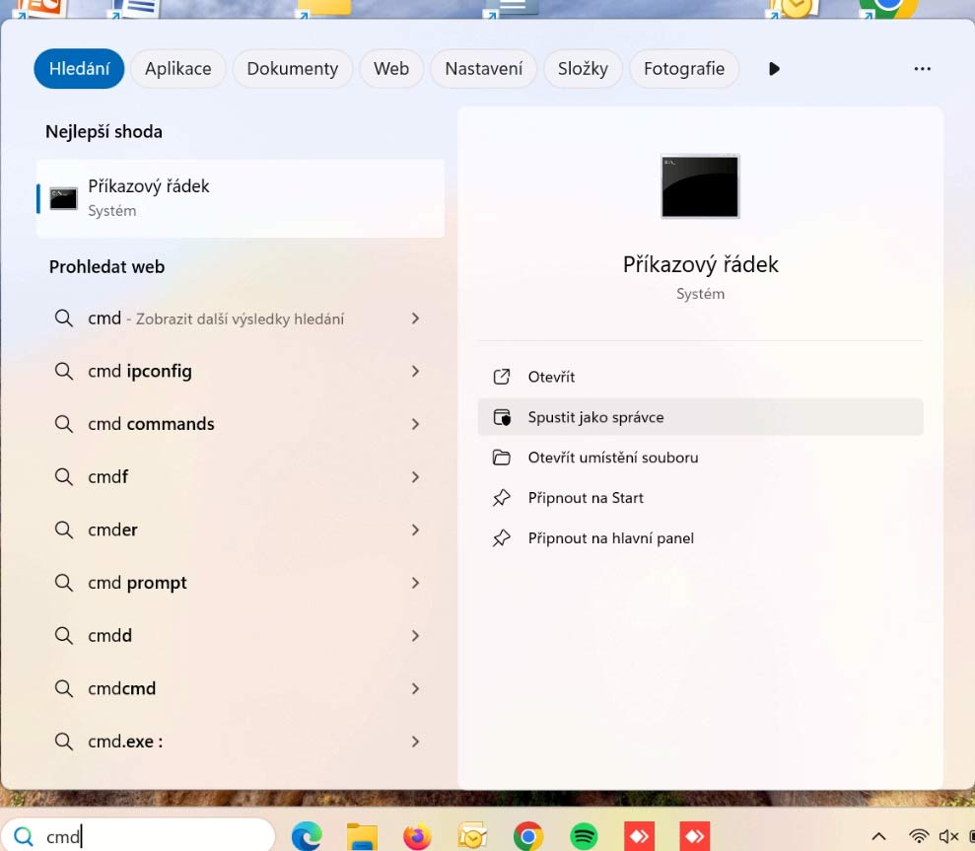Screen dimensions: 975x851
Task: Click the magnifier icon beside 'cmdcmd'
Action: click(63, 688)
